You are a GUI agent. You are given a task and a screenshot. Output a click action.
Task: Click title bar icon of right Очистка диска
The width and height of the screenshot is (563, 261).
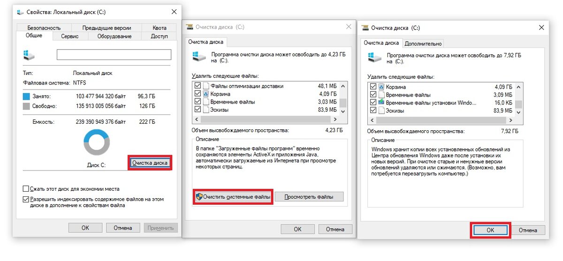[365, 28]
